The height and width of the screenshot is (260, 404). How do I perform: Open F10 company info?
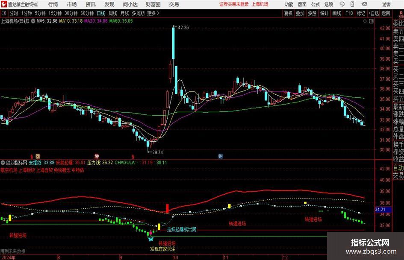pos(349,13)
